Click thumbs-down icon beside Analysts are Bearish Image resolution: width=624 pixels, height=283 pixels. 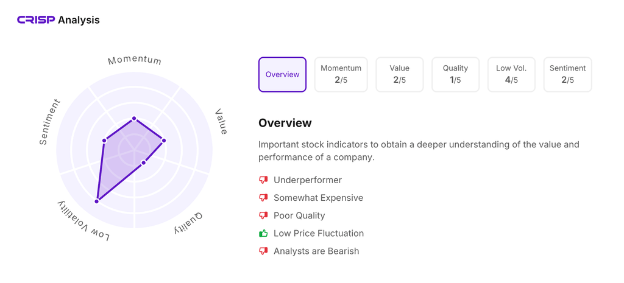[263, 251]
